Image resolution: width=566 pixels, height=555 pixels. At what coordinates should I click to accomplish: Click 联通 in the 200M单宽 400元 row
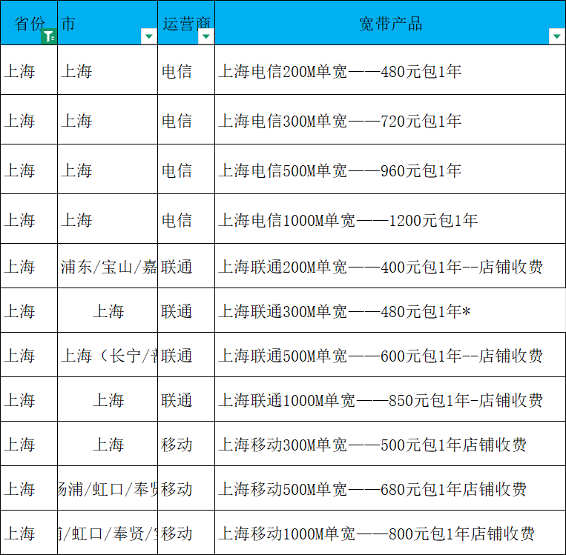177,267
